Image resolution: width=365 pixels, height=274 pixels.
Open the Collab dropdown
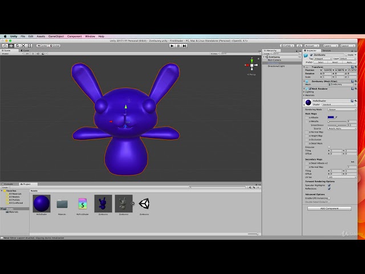[287, 46]
